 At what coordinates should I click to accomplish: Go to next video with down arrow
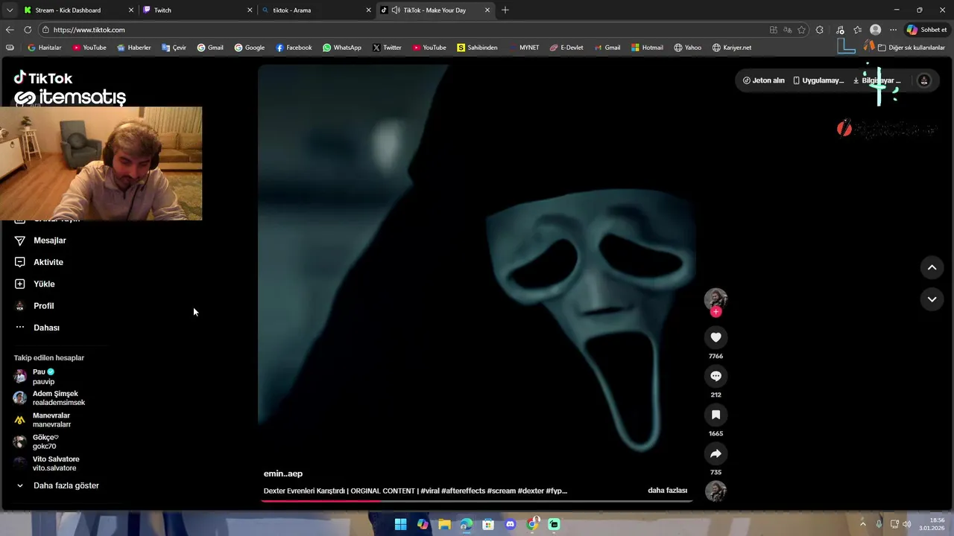[932, 299]
